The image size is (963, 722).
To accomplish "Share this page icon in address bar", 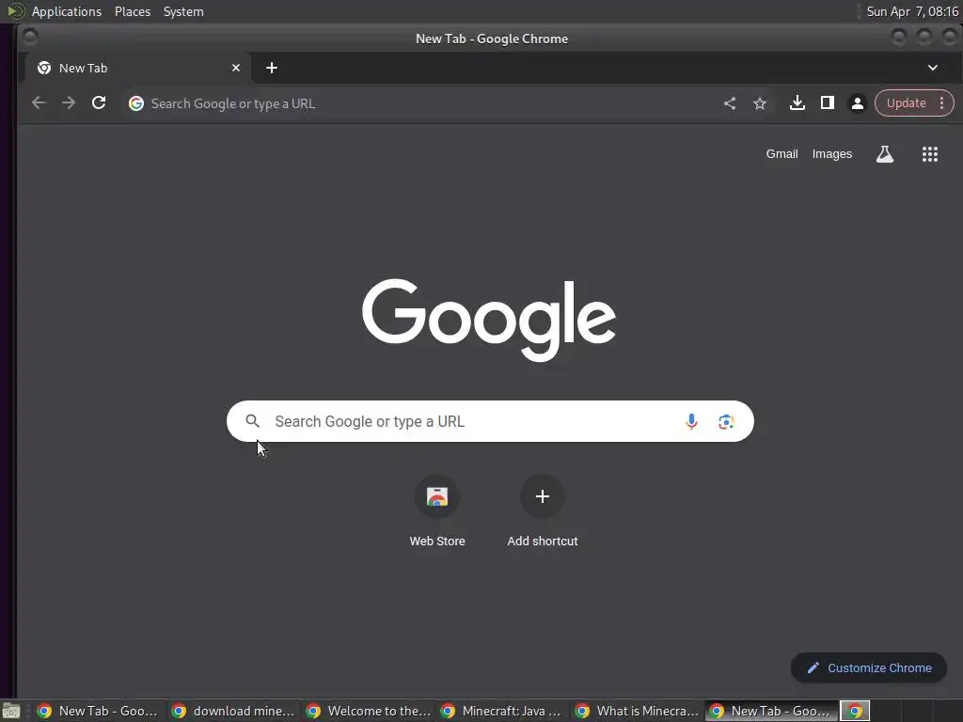I will 730,103.
